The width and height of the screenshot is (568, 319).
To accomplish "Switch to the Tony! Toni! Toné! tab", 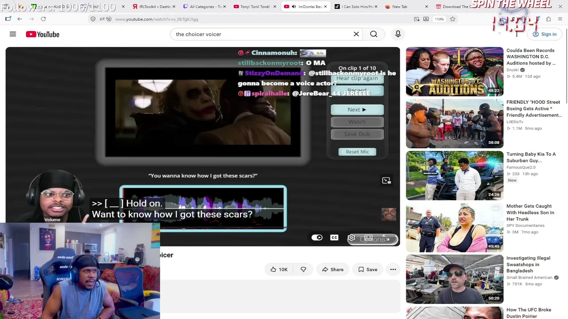I will pos(255,7).
